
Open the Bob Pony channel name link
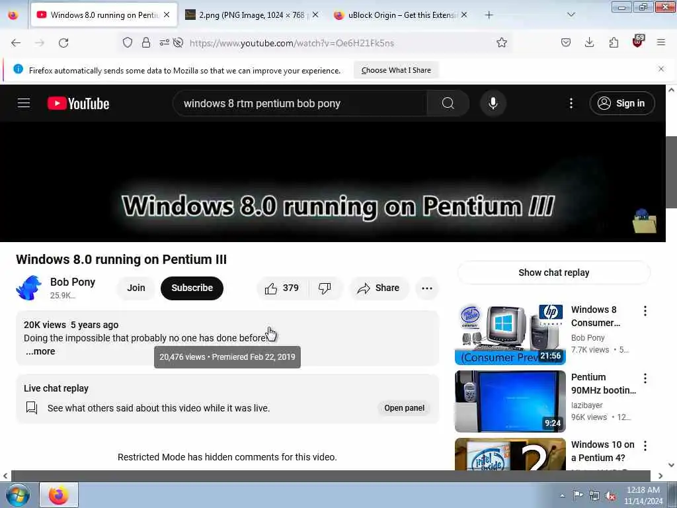tap(73, 282)
